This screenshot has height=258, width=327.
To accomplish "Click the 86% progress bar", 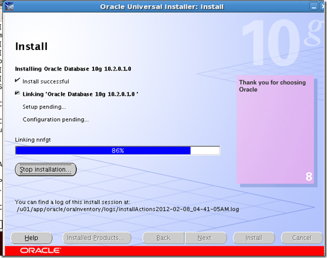I will tap(117, 150).
